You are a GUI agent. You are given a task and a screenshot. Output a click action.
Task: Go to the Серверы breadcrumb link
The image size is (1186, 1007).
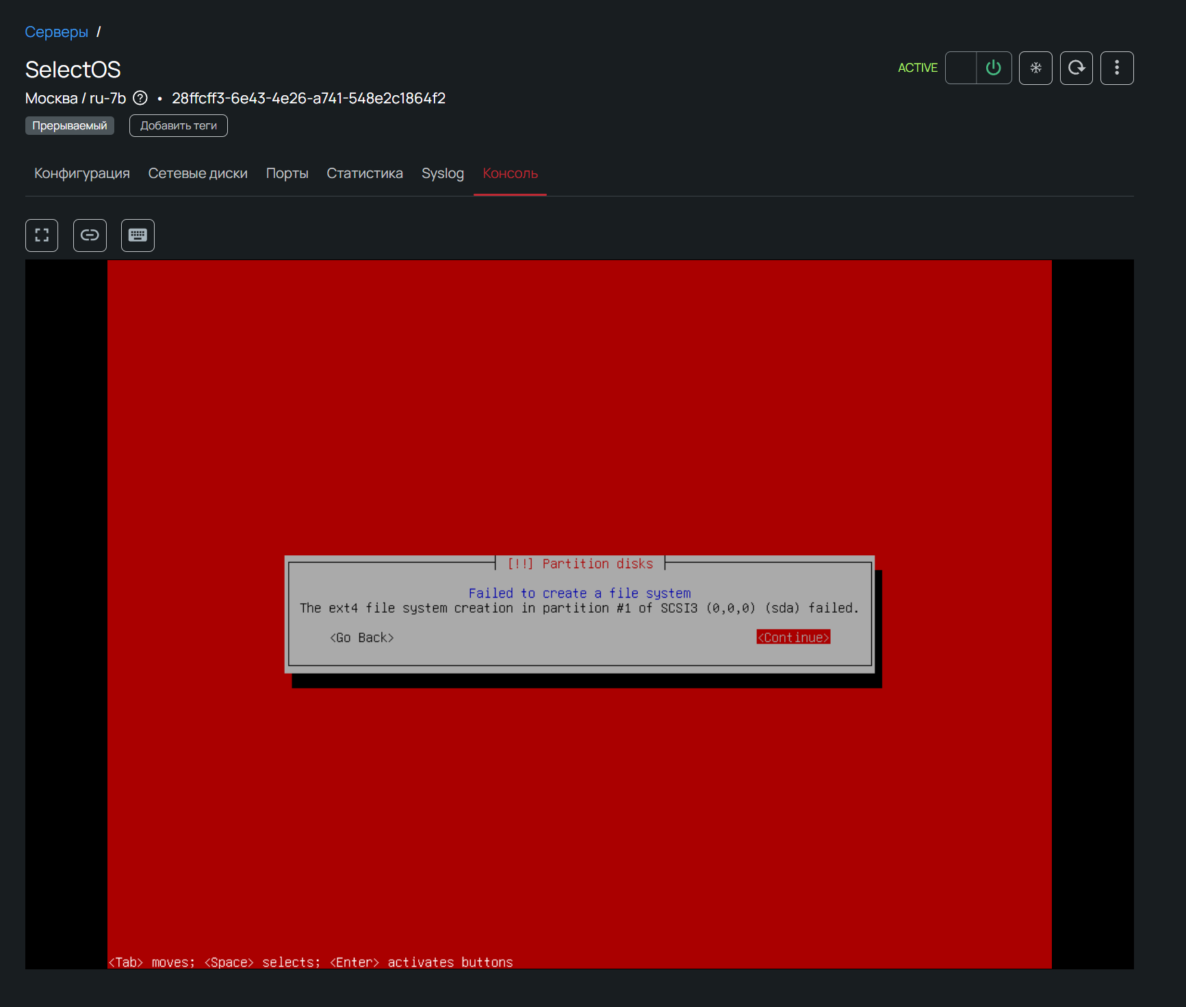coord(56,32)
